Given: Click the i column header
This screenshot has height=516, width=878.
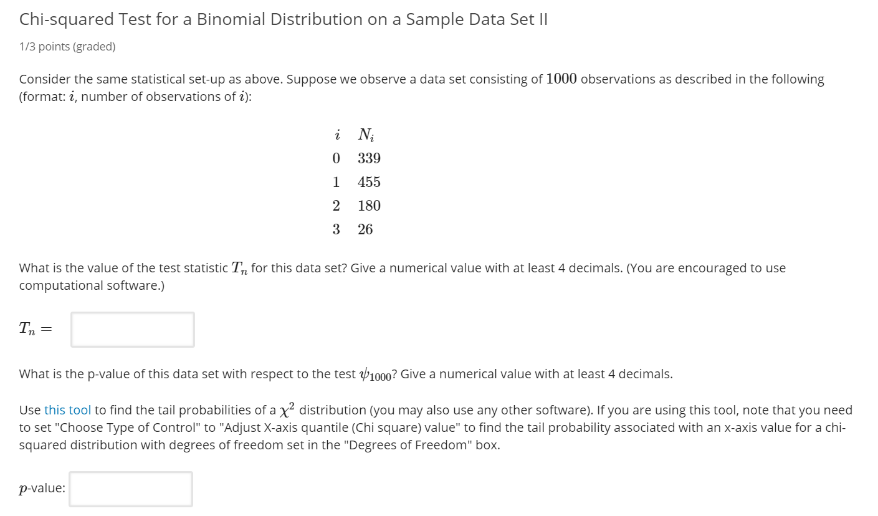Looking at the screenshot, I should 336,134.
